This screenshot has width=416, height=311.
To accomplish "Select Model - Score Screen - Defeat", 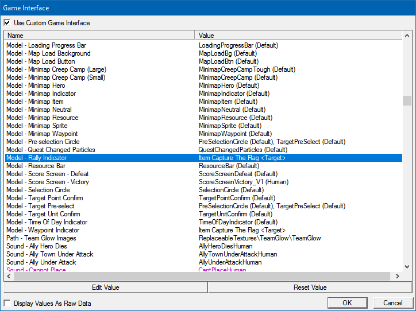I will pyautogui.click(x=203, y=174).
